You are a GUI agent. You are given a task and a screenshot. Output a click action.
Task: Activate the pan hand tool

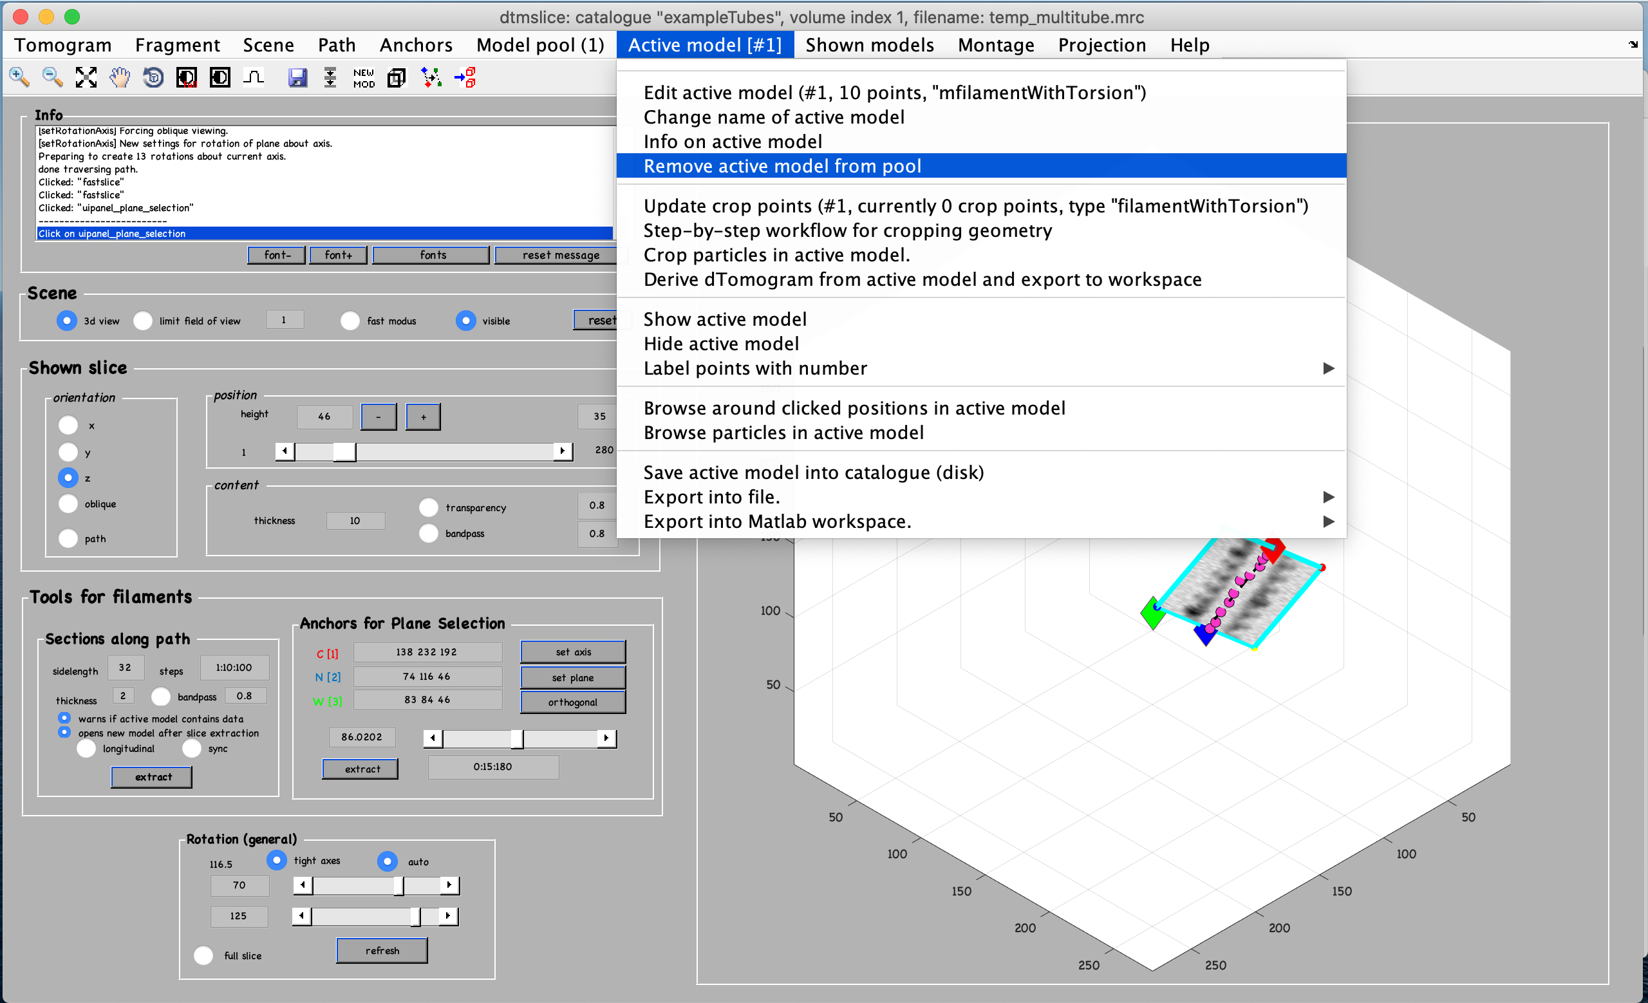click(120, 77)
